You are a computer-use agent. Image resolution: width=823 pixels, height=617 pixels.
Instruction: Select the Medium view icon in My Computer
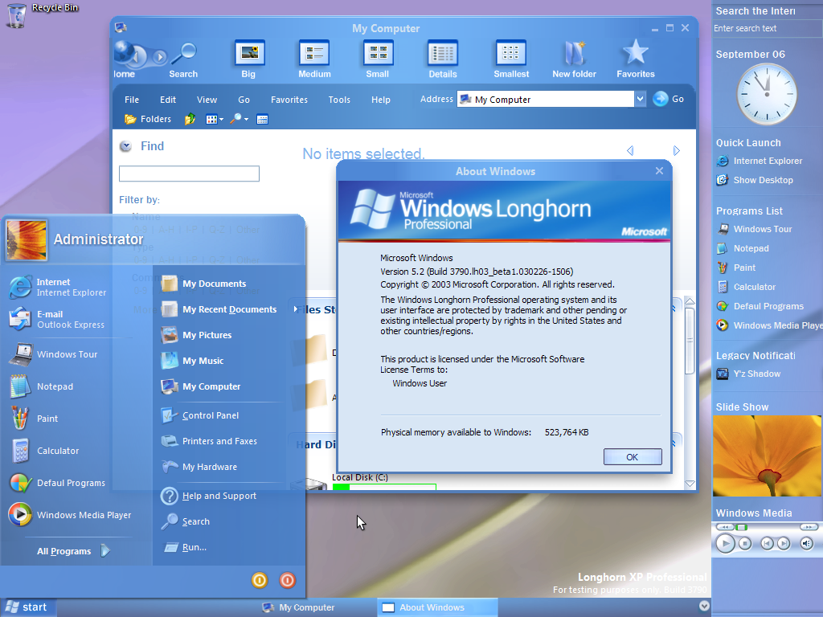[x=314, y=59]
